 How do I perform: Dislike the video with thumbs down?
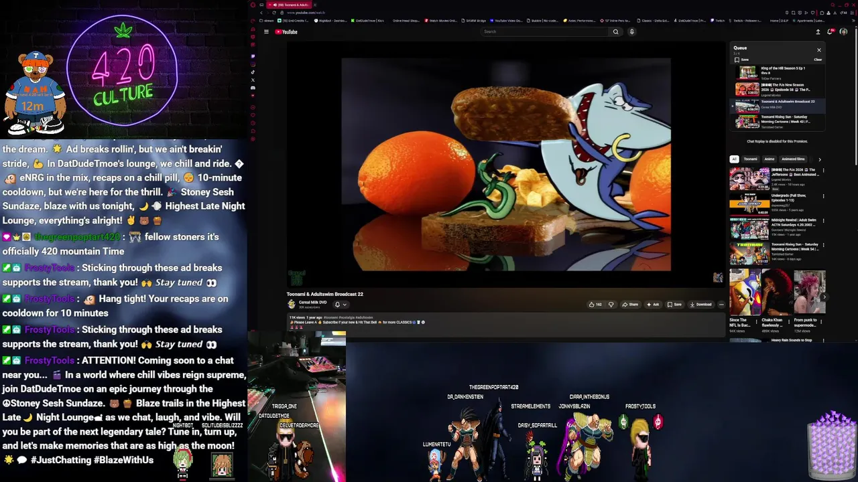click(x=611, y=305)
